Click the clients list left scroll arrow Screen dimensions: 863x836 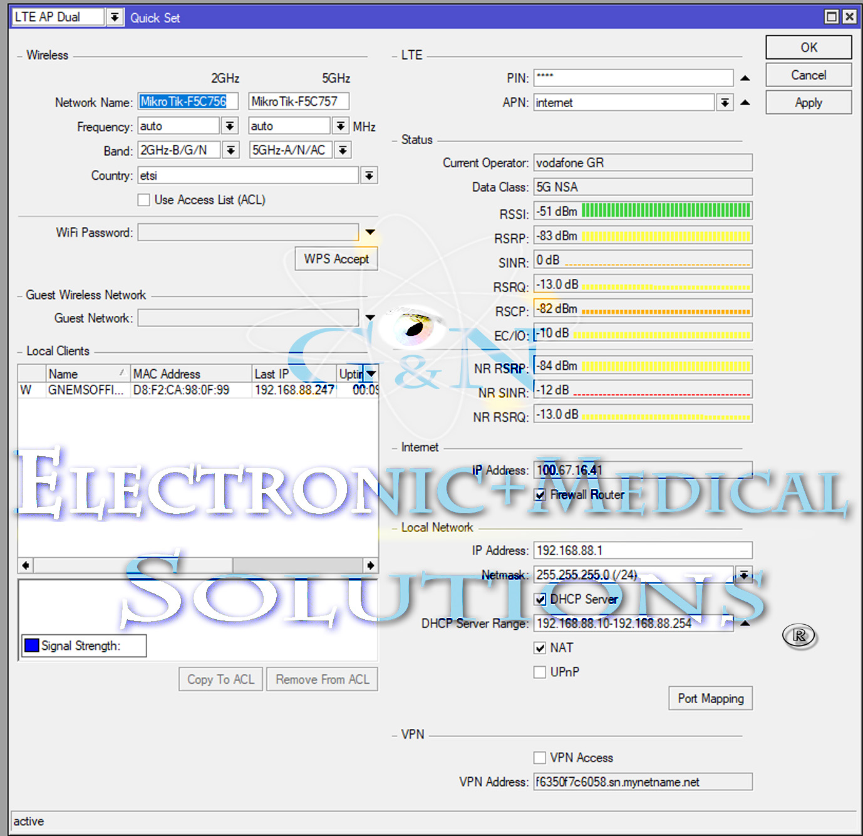tap(26, 565)
